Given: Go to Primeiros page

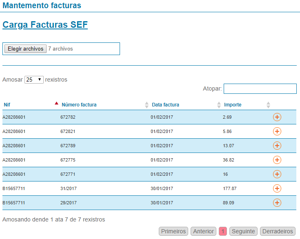Looking at the screenshot, I should [173, 231].
